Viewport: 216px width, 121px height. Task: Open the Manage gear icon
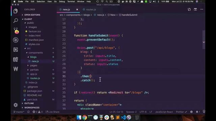click(16, 105)
